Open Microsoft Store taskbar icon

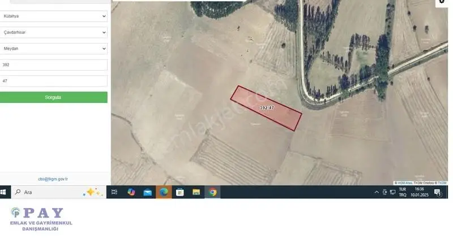(180, 192)
